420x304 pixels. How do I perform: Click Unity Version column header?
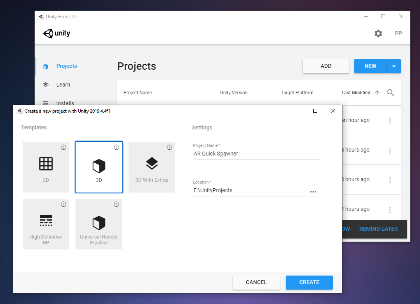click(234, 93)
